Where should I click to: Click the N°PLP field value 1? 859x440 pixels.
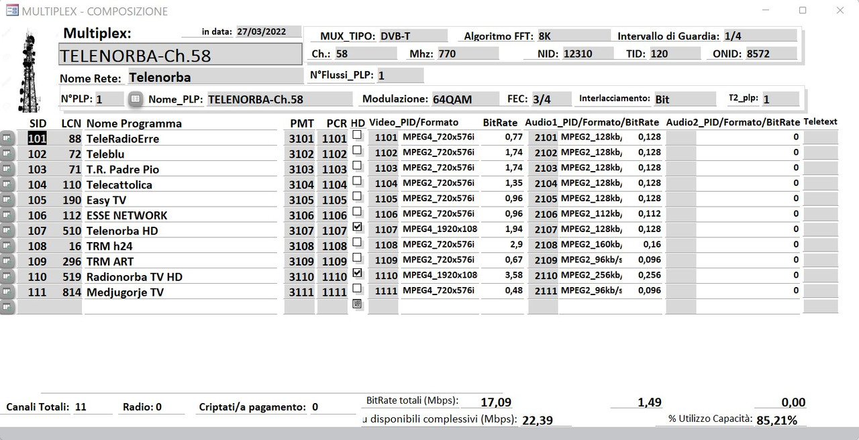pos(109,99)
